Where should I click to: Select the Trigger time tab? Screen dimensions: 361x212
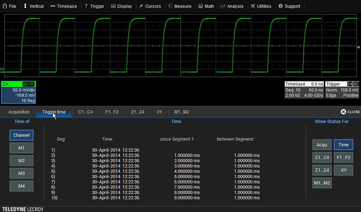(54, 112)
